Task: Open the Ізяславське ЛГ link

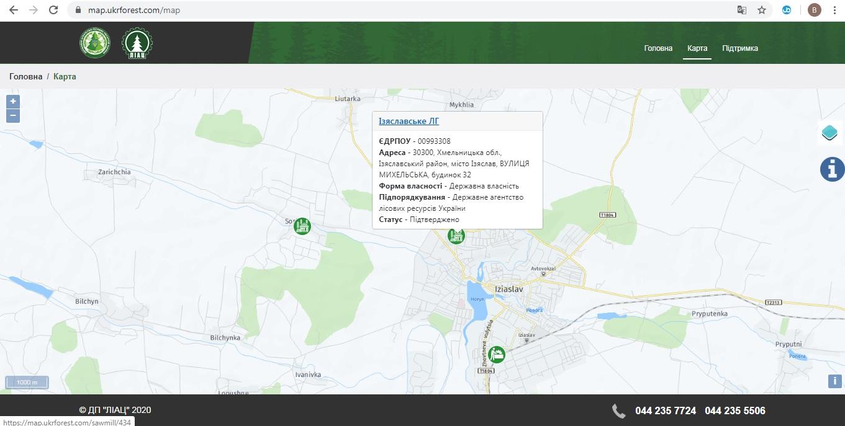Action: [409, 121]
